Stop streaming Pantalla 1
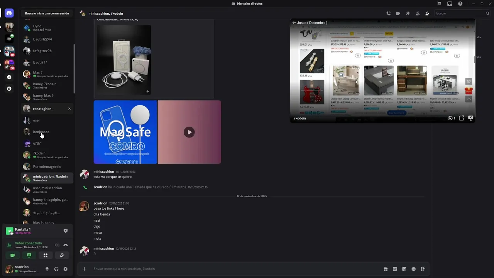This screenshot has height=278, width=494. (66, 231)
